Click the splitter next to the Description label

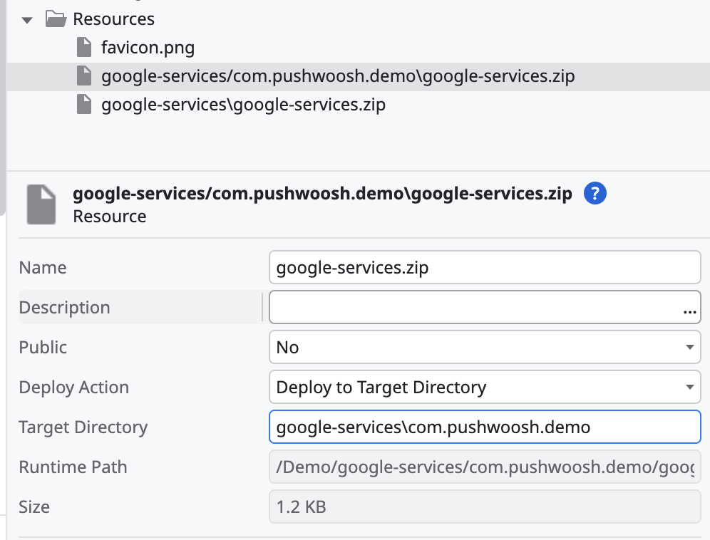point(262,308)
